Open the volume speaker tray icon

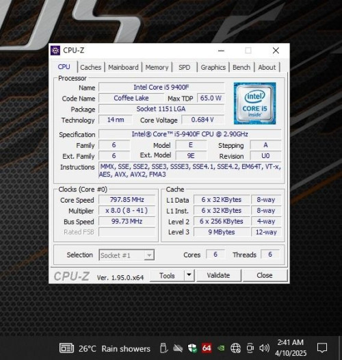(x=265, y=348)
